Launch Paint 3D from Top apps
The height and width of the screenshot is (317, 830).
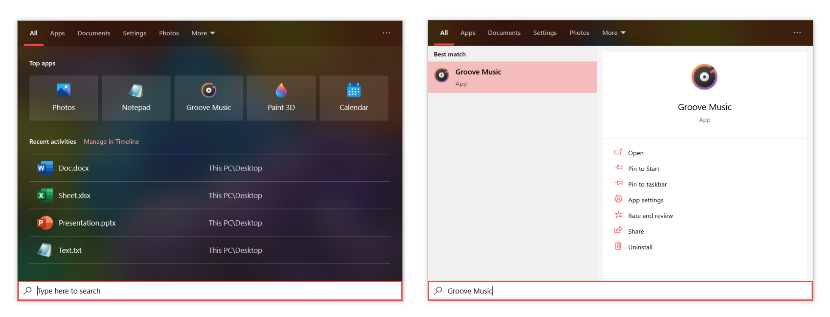pyautogui.click(x=281, y=98)
